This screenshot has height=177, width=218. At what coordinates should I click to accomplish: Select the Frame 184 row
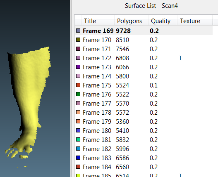click(x=144, y=167)
